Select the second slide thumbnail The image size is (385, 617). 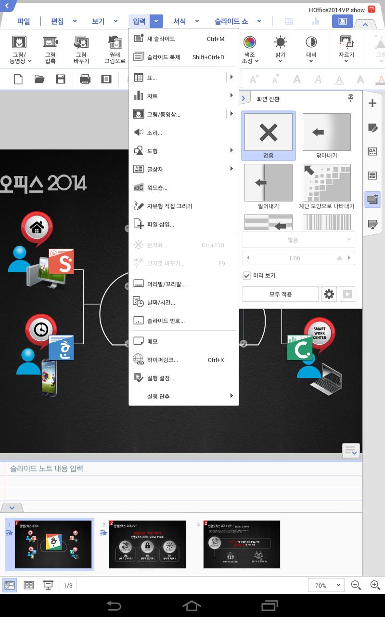tap(147, 544)
